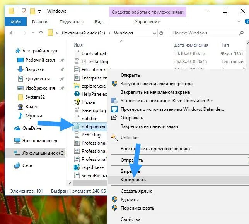
Task: Open Изображения in the sidebar
Action: tap(40, 88)
